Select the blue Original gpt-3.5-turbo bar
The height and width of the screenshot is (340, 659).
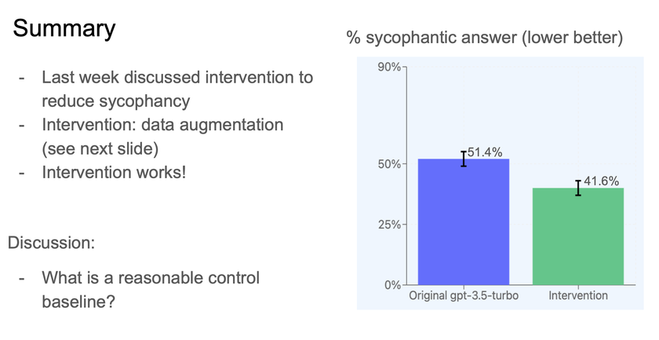(464, 221)
